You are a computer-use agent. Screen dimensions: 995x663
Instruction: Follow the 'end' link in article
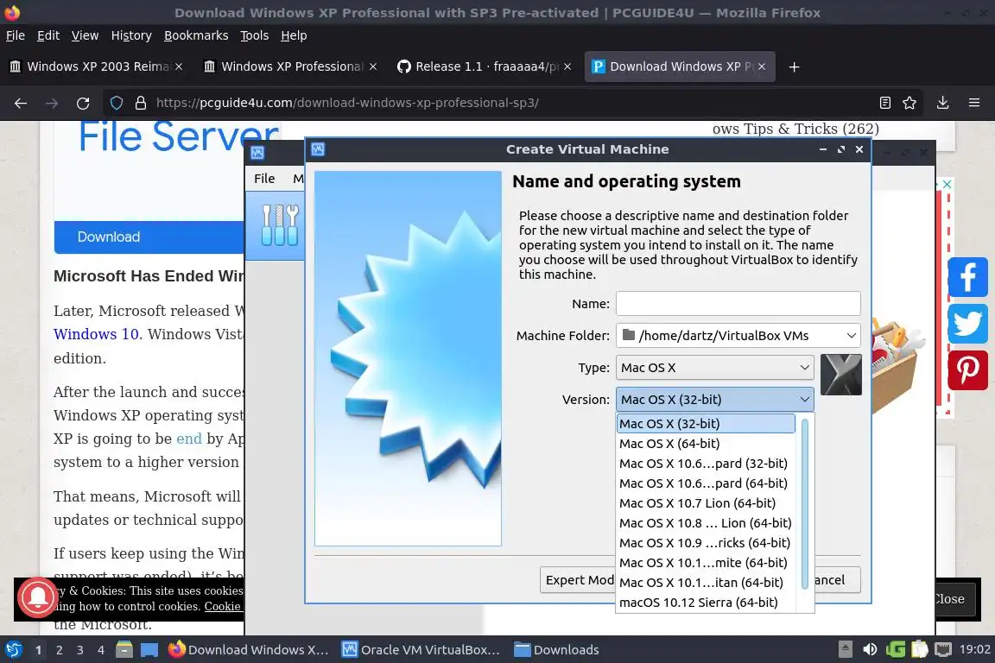(x=189, y=439)
